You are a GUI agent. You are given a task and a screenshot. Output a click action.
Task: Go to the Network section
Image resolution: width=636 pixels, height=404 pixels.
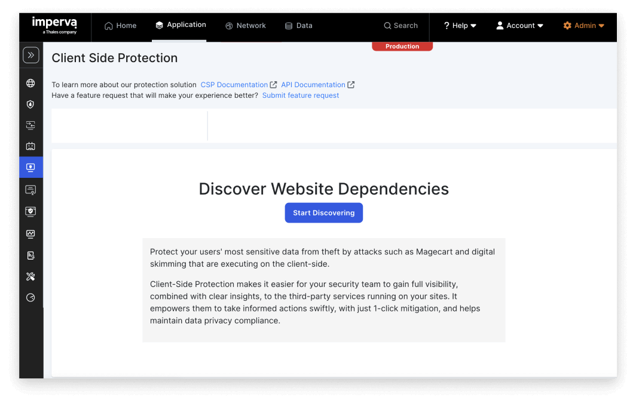(x=245, y=26)
